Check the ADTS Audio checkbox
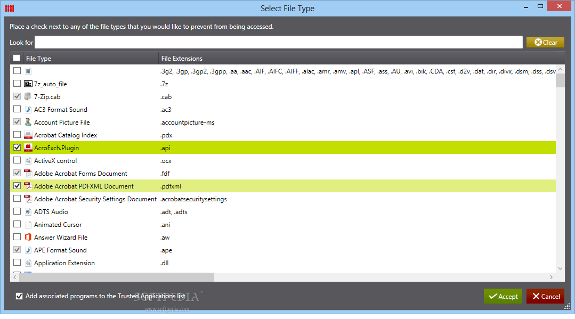The width and height of the screenshot is (575, 319). (17, 211)
